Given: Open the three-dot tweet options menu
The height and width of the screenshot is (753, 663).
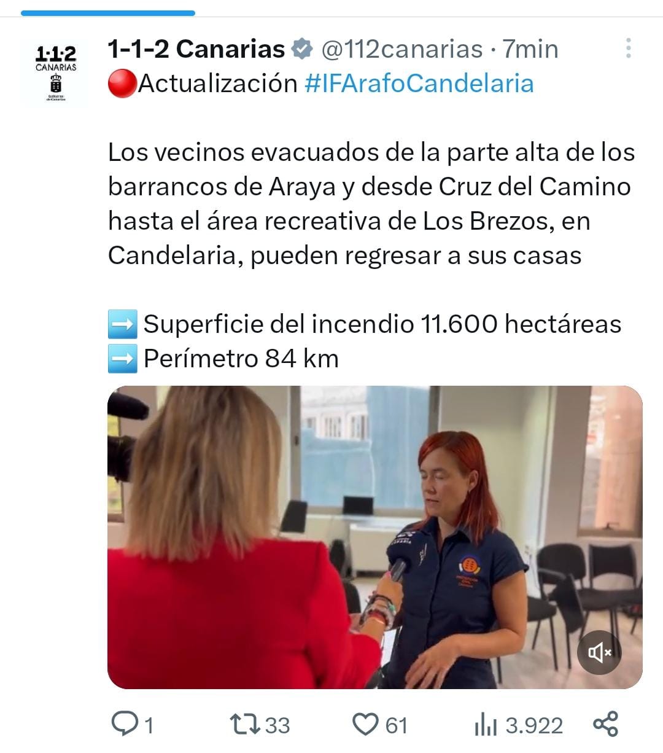Looking at the screenshot, I should tap(628, 49).
